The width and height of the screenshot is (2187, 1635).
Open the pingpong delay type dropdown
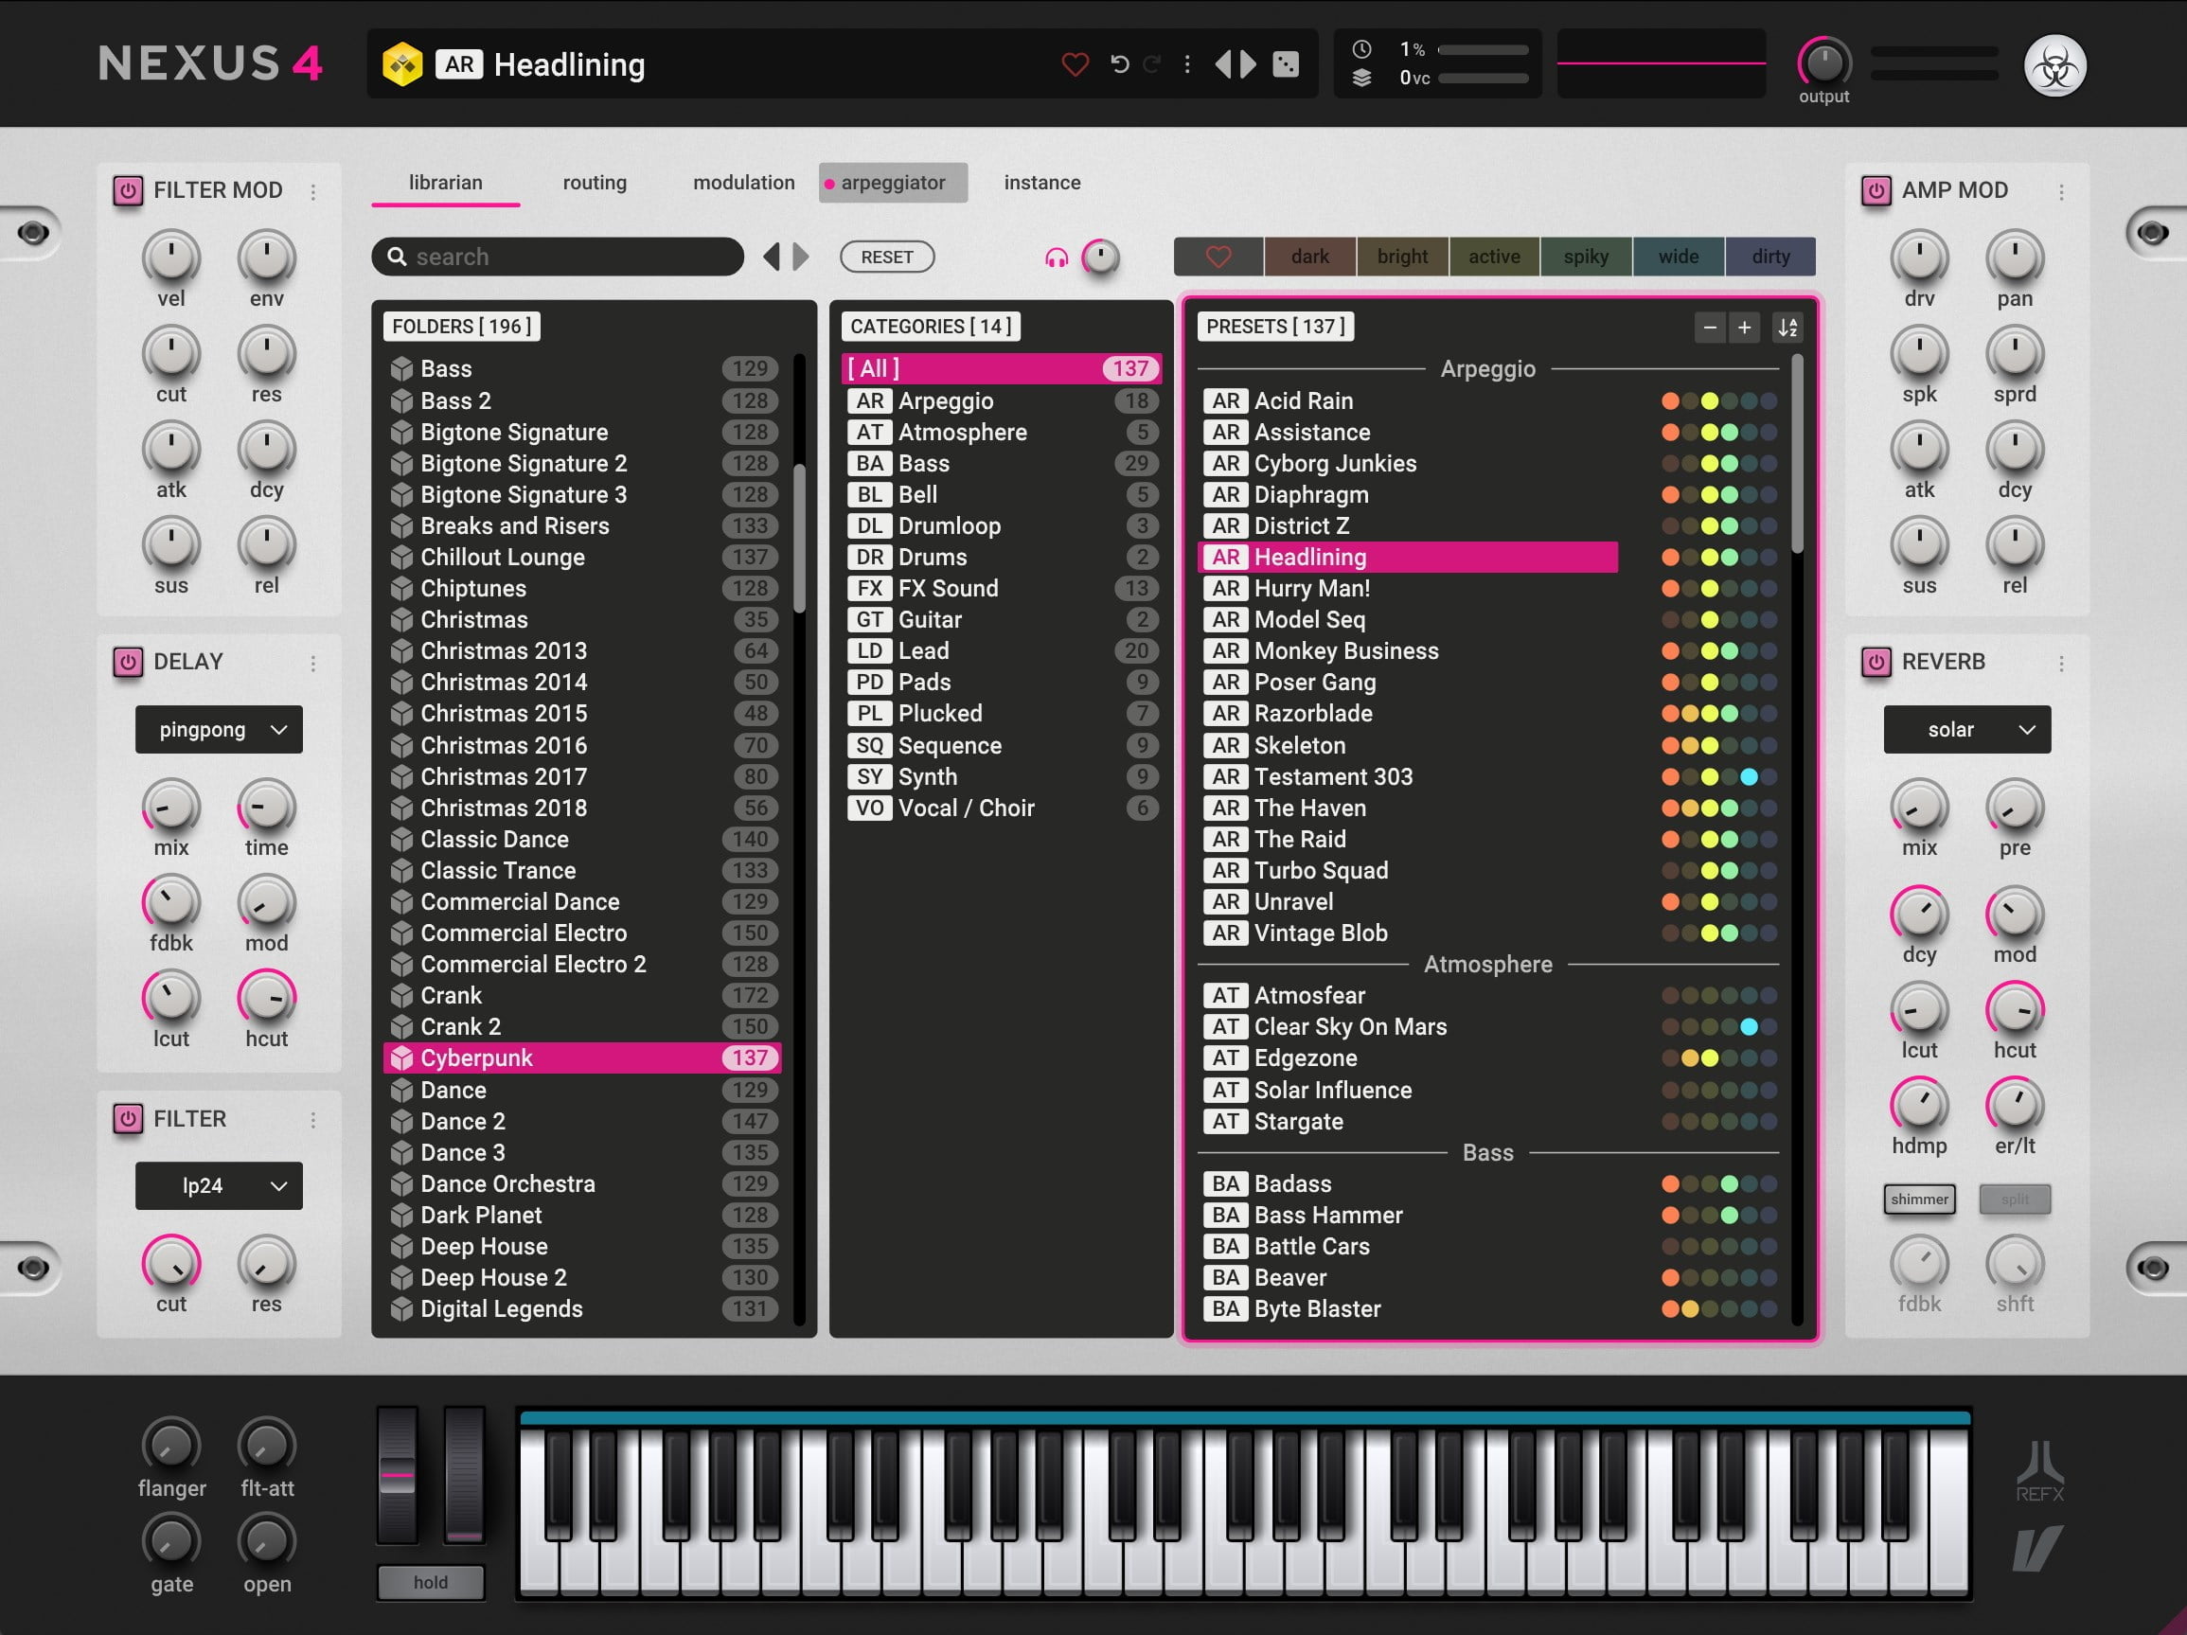tap(219, 730)
